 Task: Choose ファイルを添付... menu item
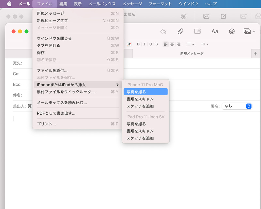coord(78,71)
